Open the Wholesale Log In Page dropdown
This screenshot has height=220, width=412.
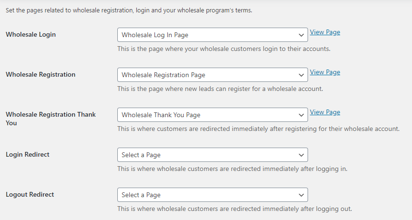(212, 35)
